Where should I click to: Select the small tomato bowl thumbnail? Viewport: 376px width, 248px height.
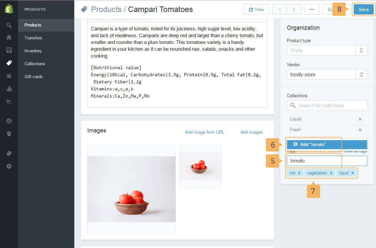point(200,166)
